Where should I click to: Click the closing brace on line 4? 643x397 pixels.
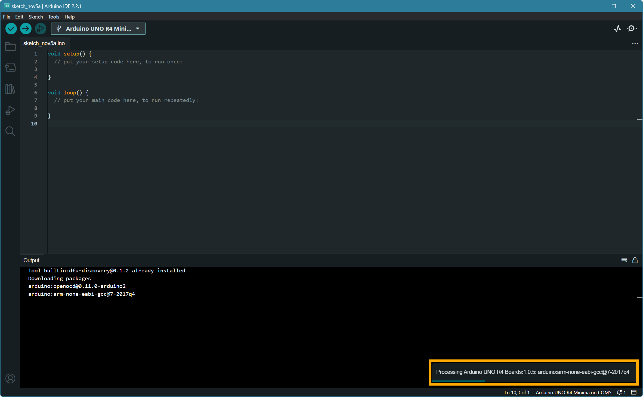click(49, 77)
